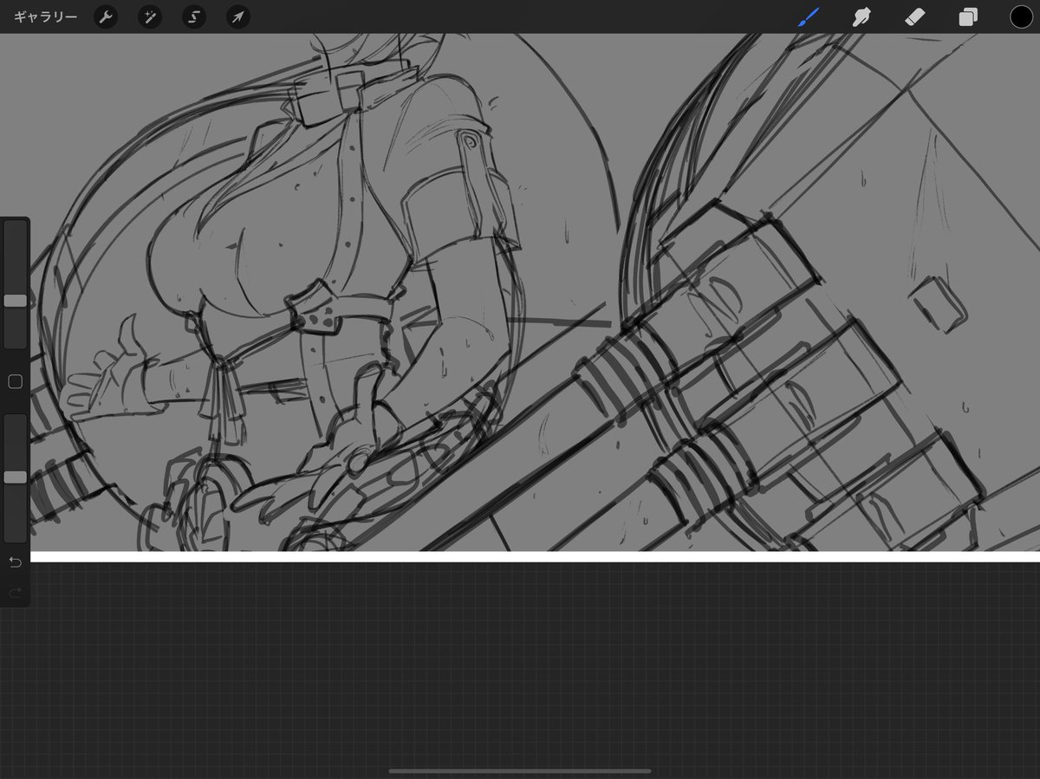Click the brush size slider handle
1040x779 pixels.
click(x=15, y=301)
